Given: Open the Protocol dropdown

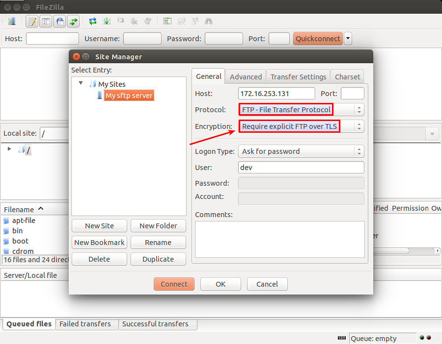Looking at the screenshot, I should [301, 110].
